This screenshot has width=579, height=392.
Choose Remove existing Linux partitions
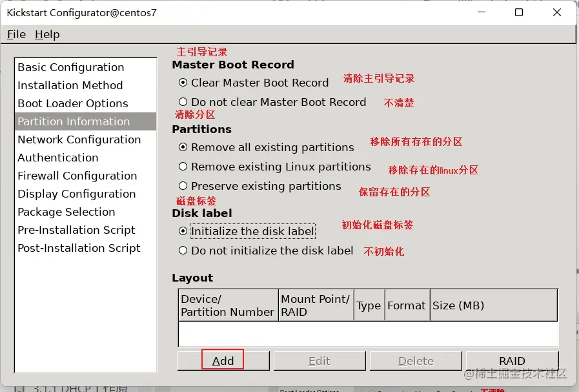pyautogui.click(x=274, y=167)
